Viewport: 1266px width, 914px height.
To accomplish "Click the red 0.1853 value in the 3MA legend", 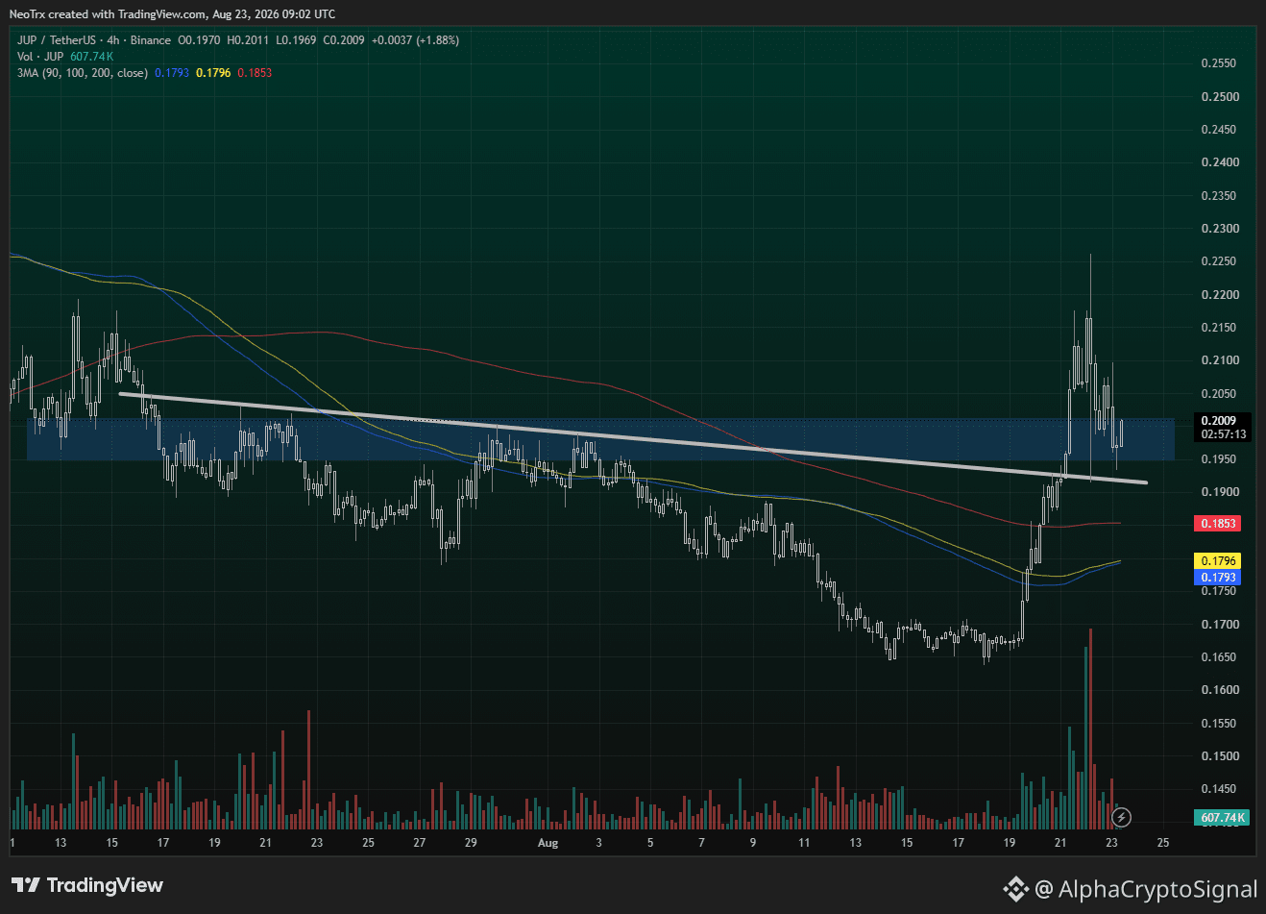I will tap(255, 73).
